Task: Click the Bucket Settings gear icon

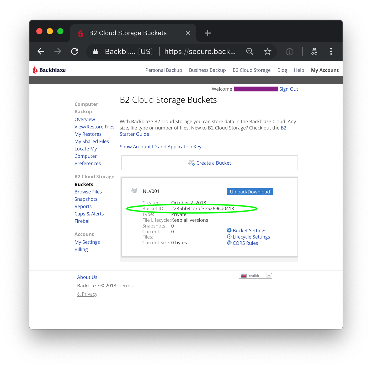Action: tap(229, 230)
